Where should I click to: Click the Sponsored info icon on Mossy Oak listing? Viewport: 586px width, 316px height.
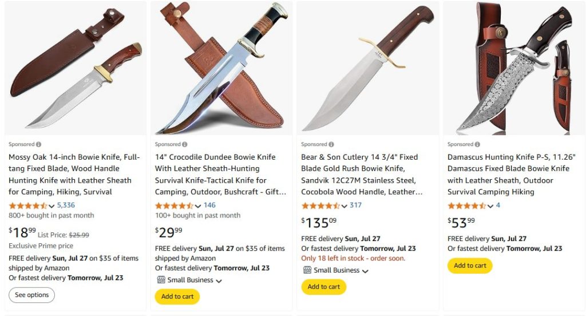click(x=38, y=144)
